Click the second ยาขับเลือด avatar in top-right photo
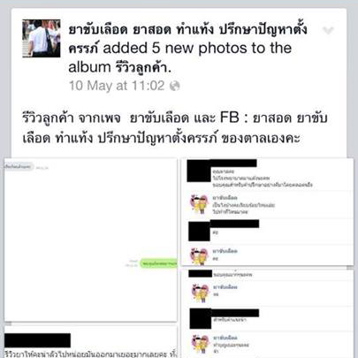This screenshot has width=358, height=358. pos(200,256)
